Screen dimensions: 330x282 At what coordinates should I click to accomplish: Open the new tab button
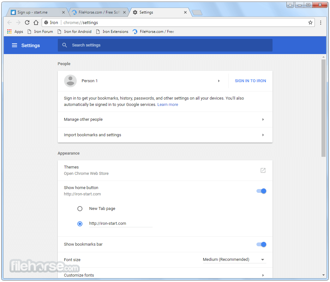pyautogui.click(x=197, y=13)
